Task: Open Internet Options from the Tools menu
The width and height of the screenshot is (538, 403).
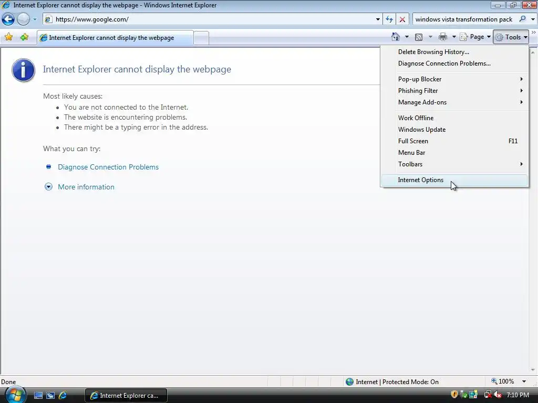Action: pos(454,180)
